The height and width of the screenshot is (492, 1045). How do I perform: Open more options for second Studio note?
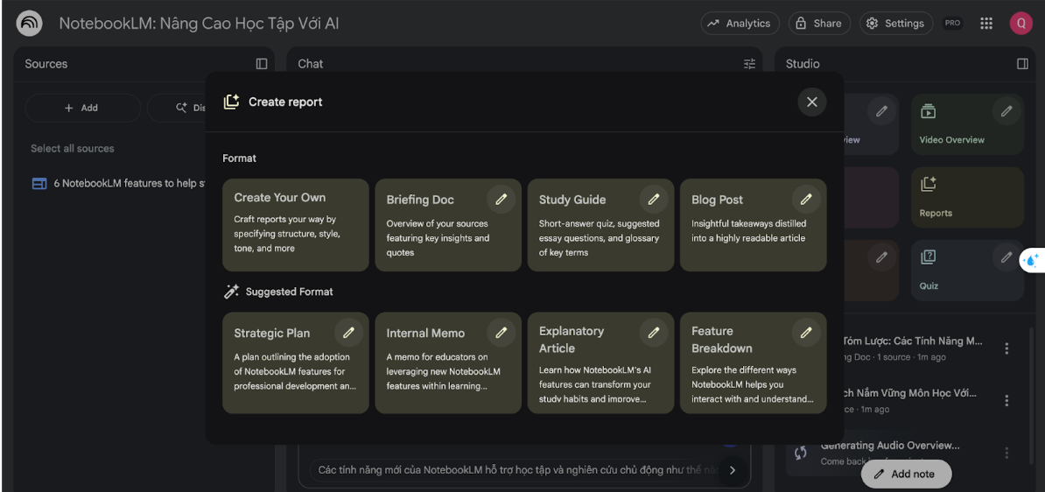1006,400
